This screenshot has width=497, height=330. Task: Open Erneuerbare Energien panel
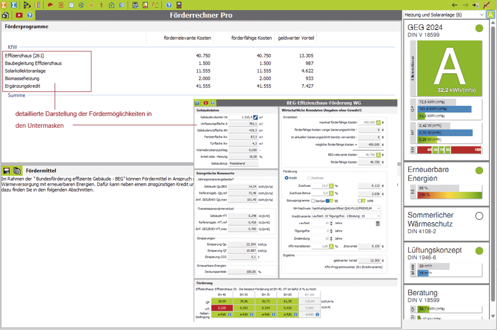coord(446,183)
